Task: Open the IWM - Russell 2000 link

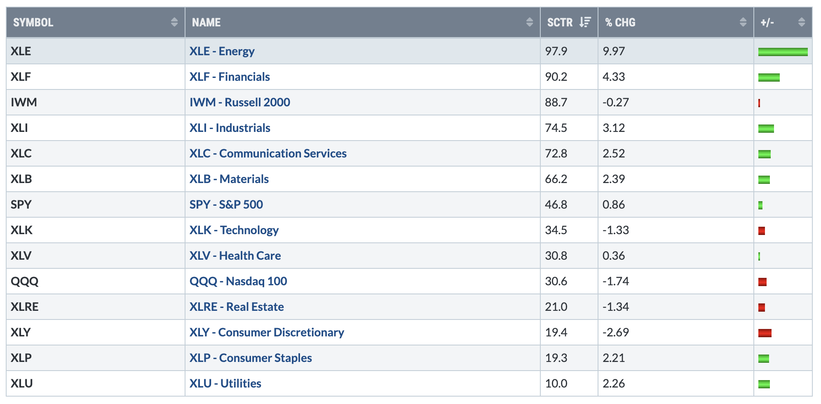Action: click(239, 102)
